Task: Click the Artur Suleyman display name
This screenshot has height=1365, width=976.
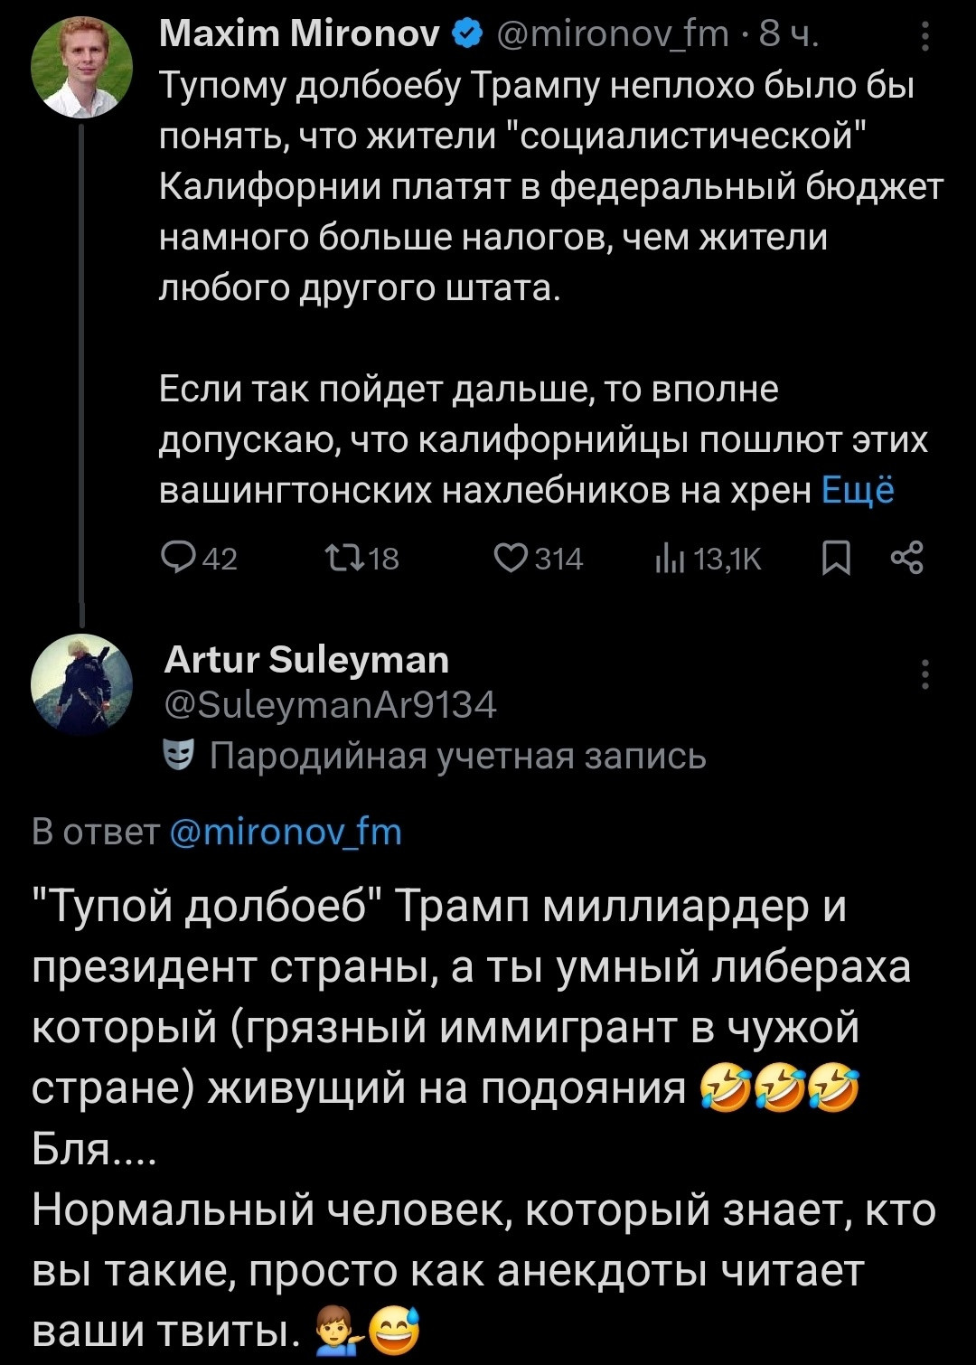Action: pos(306,660)
